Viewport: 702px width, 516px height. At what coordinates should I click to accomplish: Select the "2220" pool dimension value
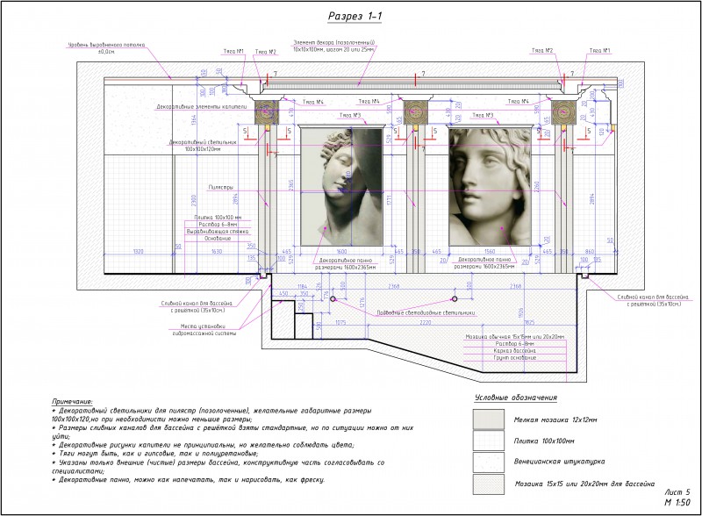click(x=426, y=322)
